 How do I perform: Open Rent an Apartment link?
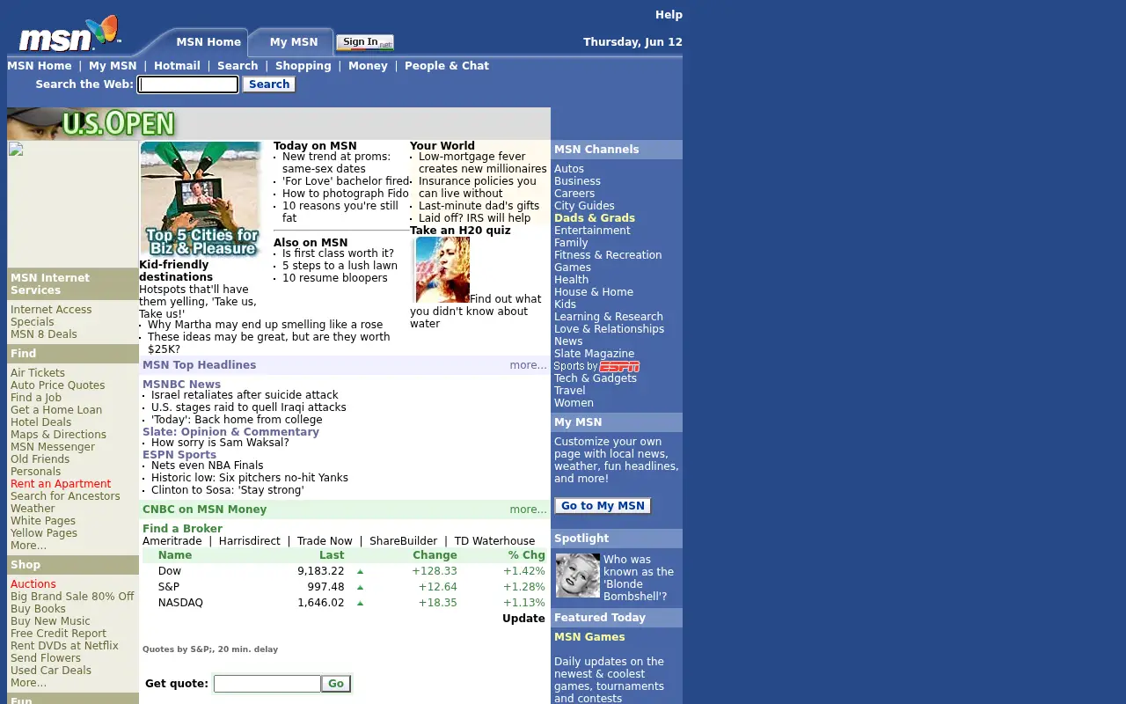[61, 484]
